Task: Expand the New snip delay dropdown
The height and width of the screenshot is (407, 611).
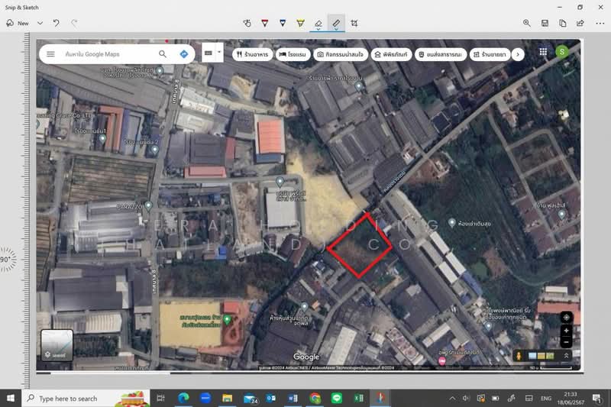Action: pyautogui.click(x=40, y=24)
